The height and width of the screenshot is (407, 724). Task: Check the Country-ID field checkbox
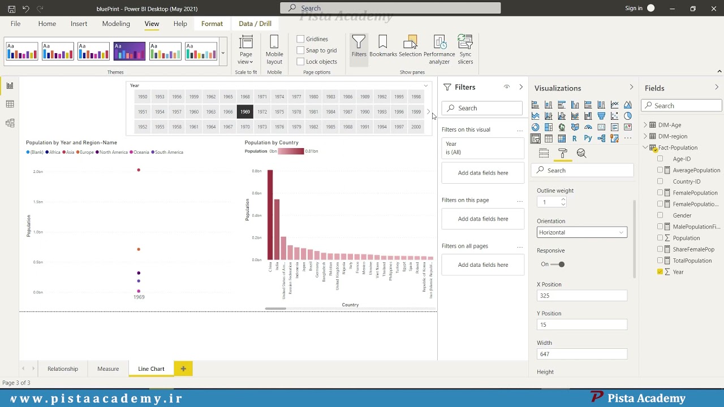(660, 181)
